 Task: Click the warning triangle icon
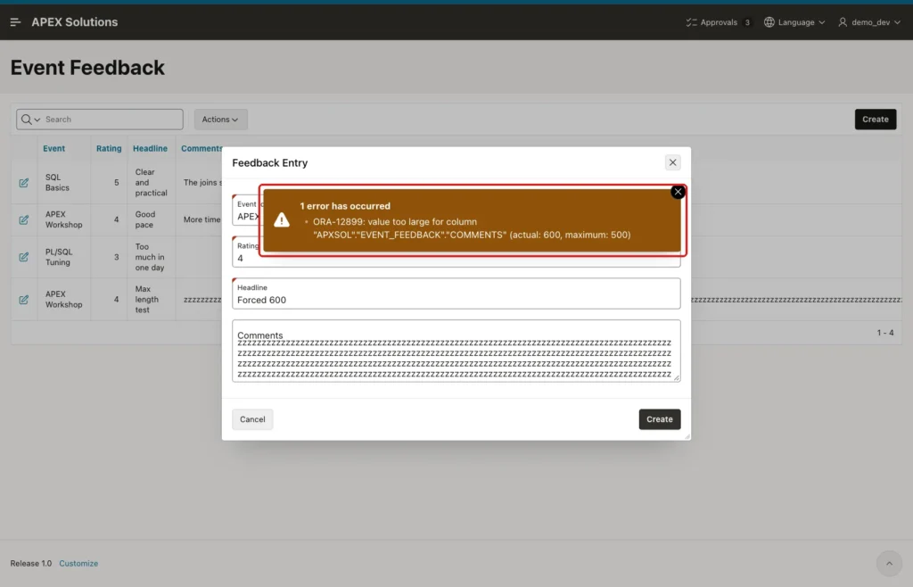pyautogui.click(x=282, y=219)
